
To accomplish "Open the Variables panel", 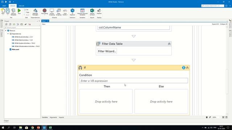I will point(45,117).
